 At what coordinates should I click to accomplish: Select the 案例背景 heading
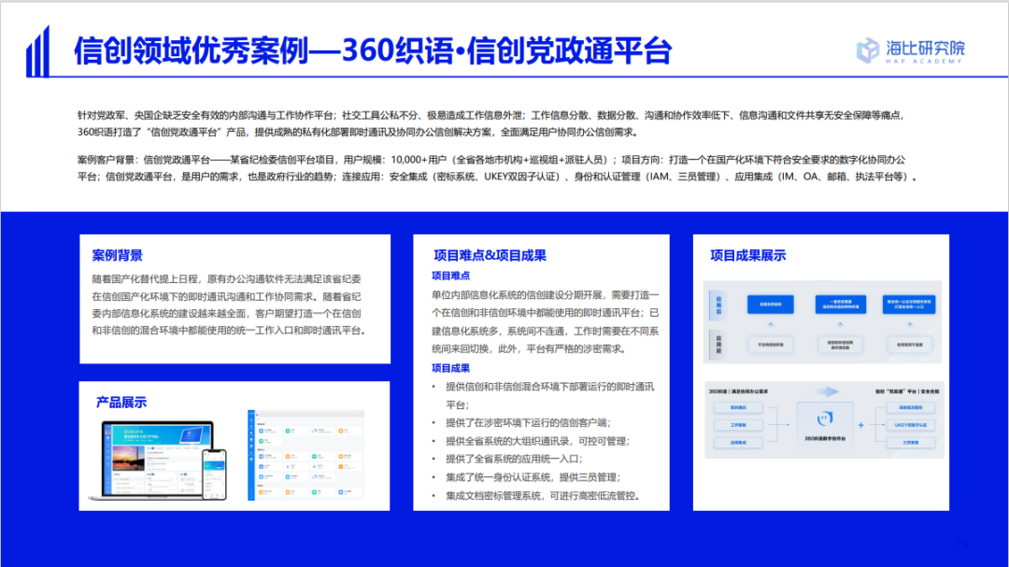(117, 256)
